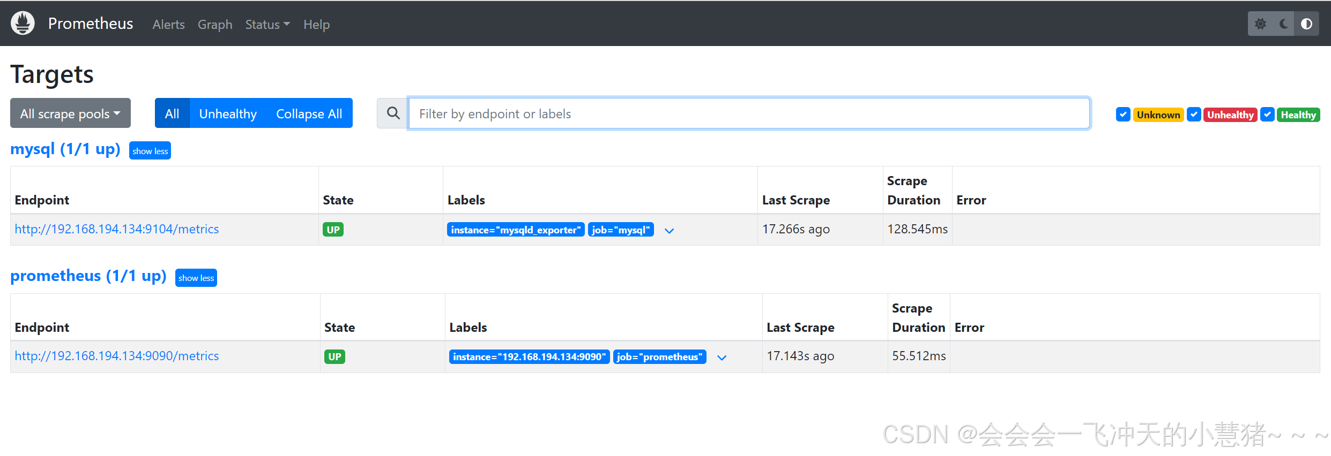Go to Prometheus home title
Screen dimensions: 1331x456
(91, 24)
